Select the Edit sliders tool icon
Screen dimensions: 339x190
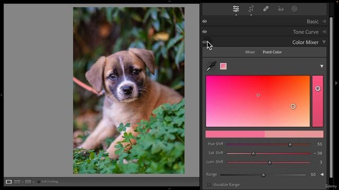[x=236, y=9]
